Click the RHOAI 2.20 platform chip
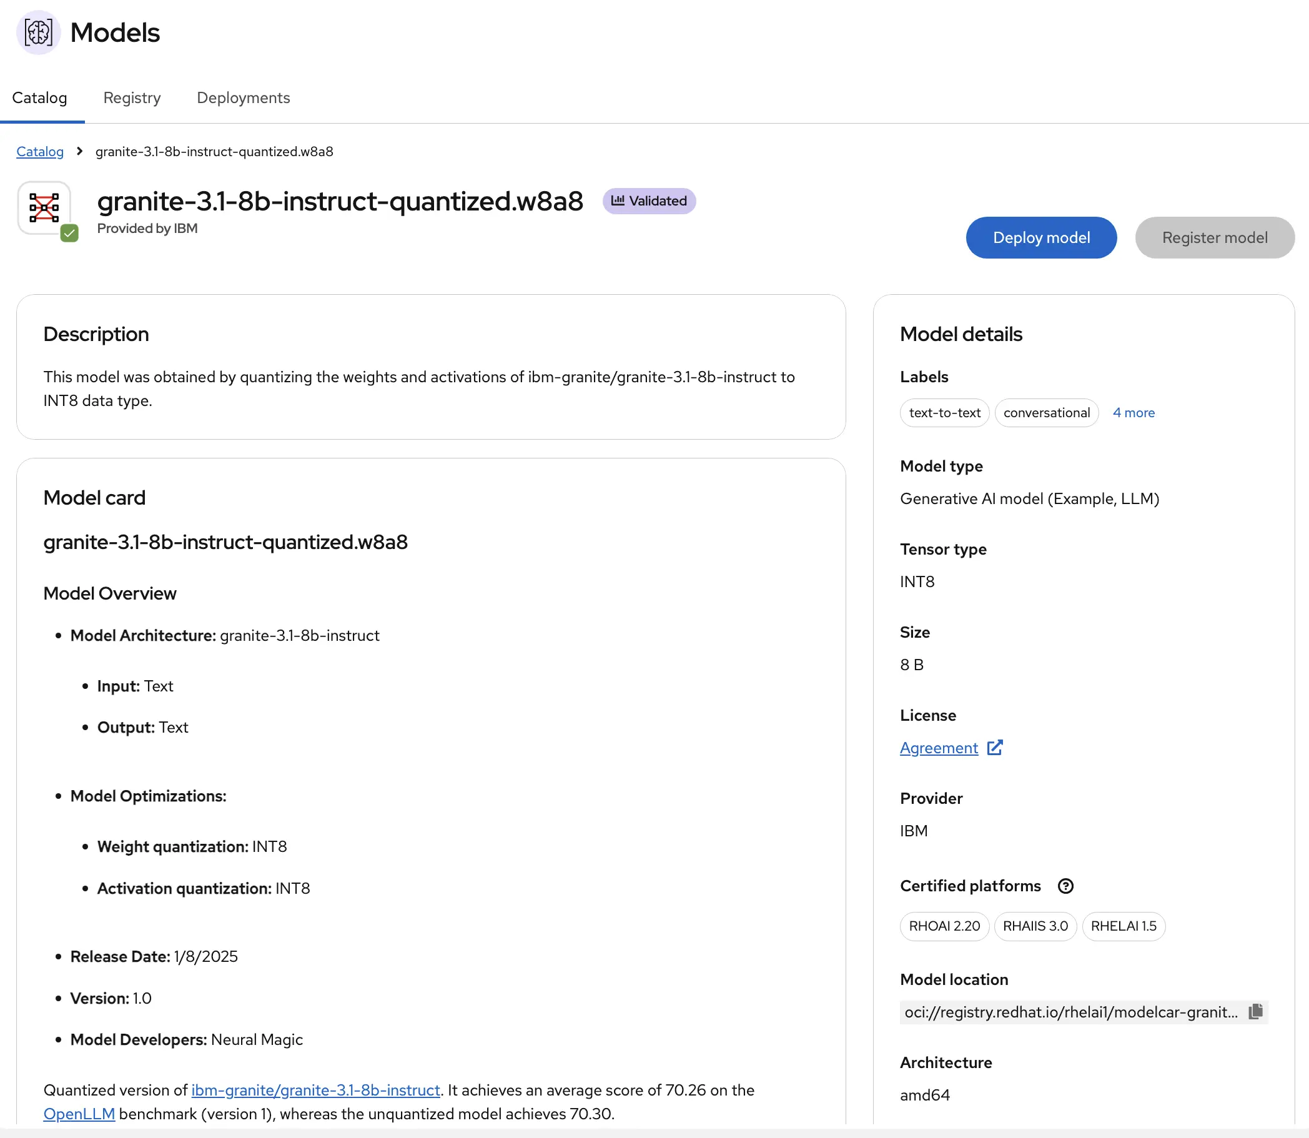The width and height of the screenshot is (1309, 1138). click(944, 926)
